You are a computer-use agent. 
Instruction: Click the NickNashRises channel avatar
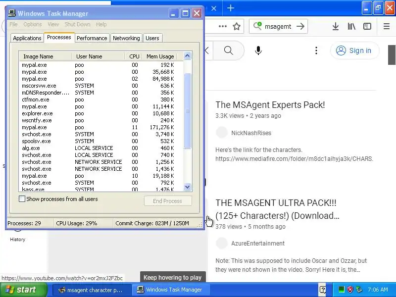coord(222,133)
